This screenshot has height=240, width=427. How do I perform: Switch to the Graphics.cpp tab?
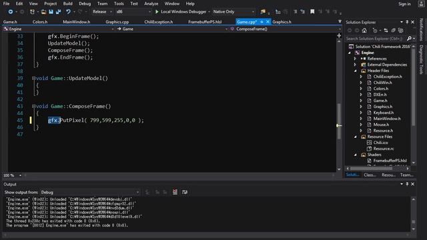pyautogui.click(x=117, y=22)
